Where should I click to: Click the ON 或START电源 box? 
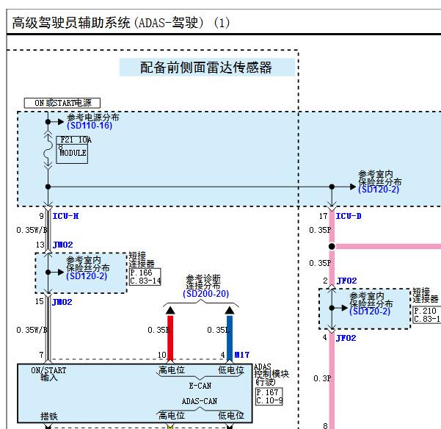point(62,103)
